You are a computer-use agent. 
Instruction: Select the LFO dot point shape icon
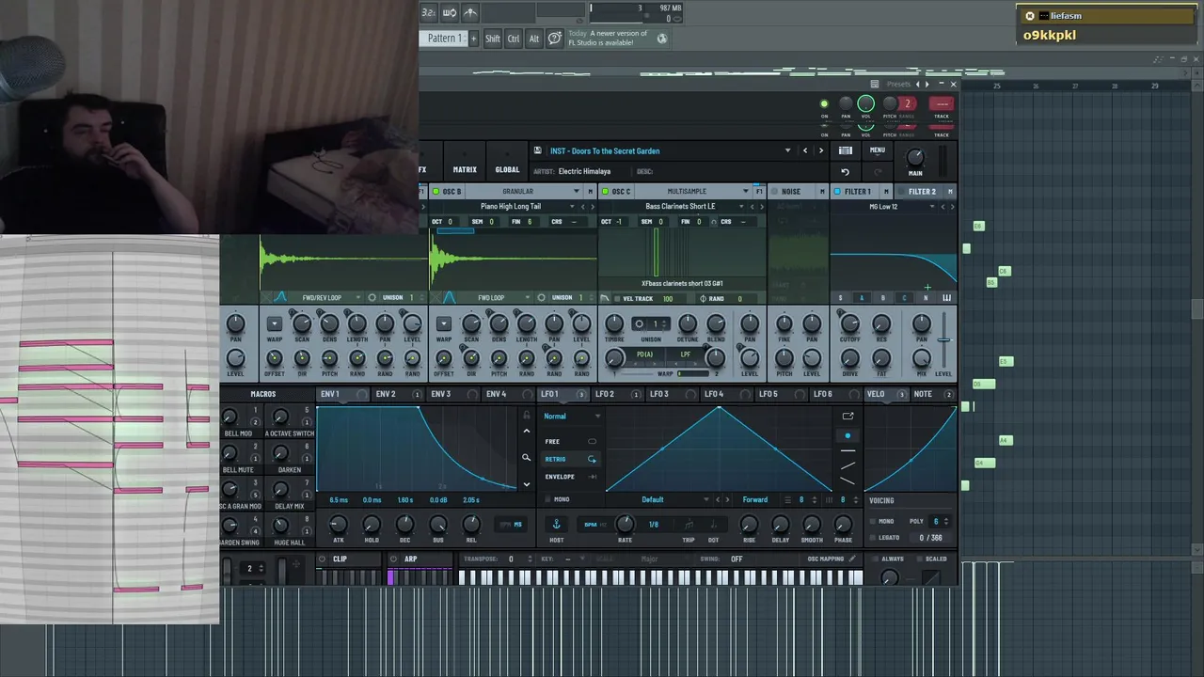click(848, 436)
